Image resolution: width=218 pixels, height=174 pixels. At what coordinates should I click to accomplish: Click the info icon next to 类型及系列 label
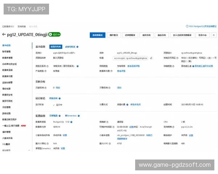click(x=47, y=66)
